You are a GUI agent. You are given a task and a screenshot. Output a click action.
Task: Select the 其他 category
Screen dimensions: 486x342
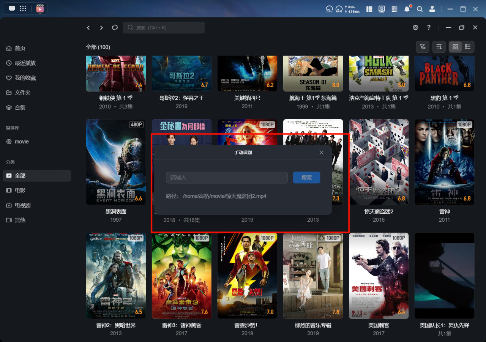coord(37,220)
